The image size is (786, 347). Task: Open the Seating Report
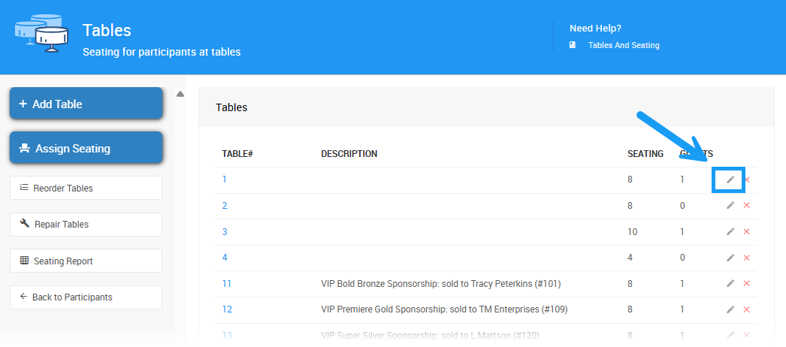86,261
